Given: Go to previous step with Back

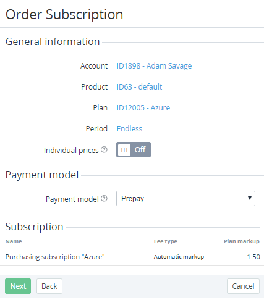Looking at the screenshot, I should pos(49,286).
